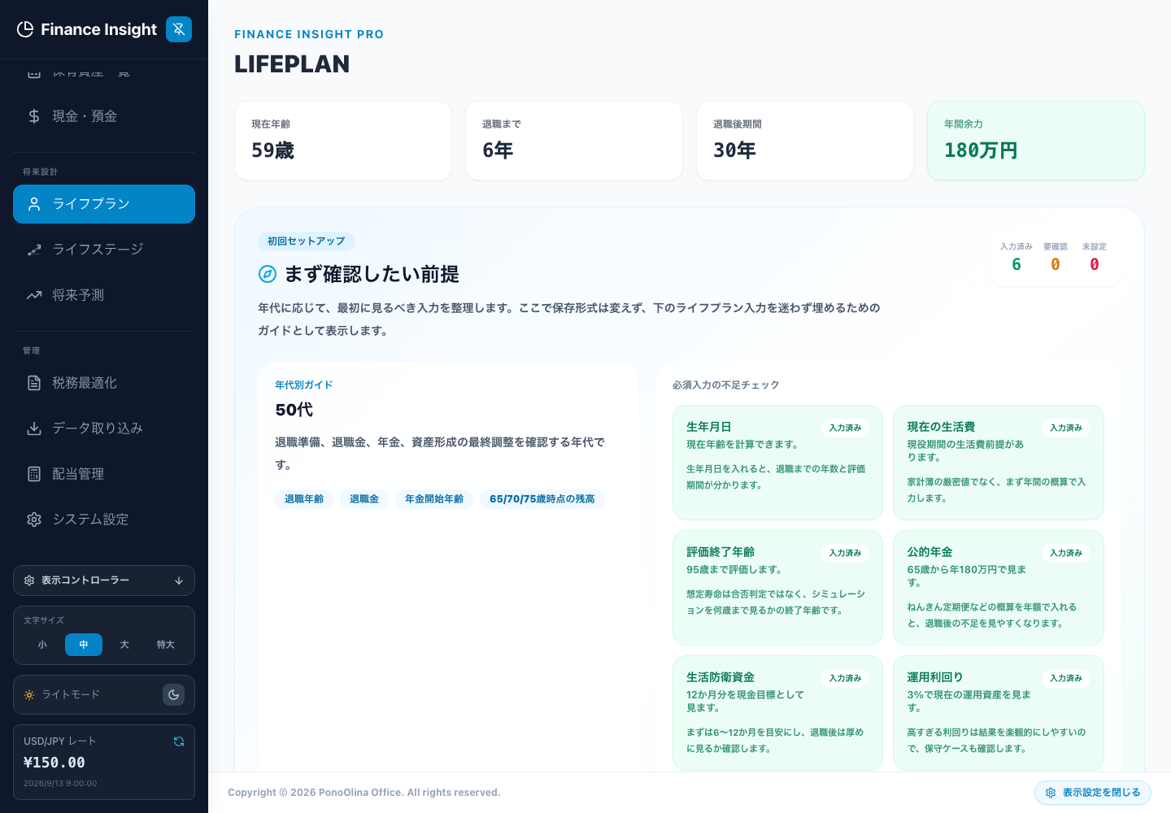Open the 現在の生活費 check card
This screenshot has width=1171, height=813.
(999, 463)
